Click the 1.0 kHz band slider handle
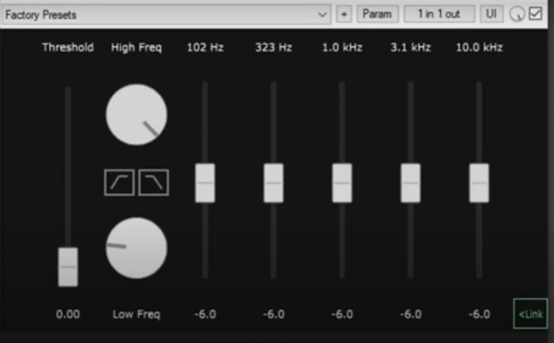 pos(342,183)
